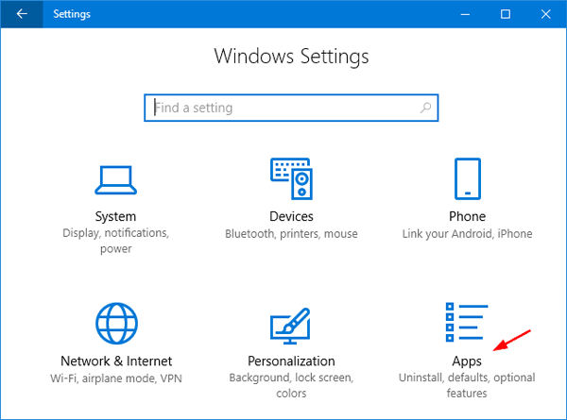Click the back arrow in title bar
The width and height of the screenshot is (567, 420).
(21, 14)
